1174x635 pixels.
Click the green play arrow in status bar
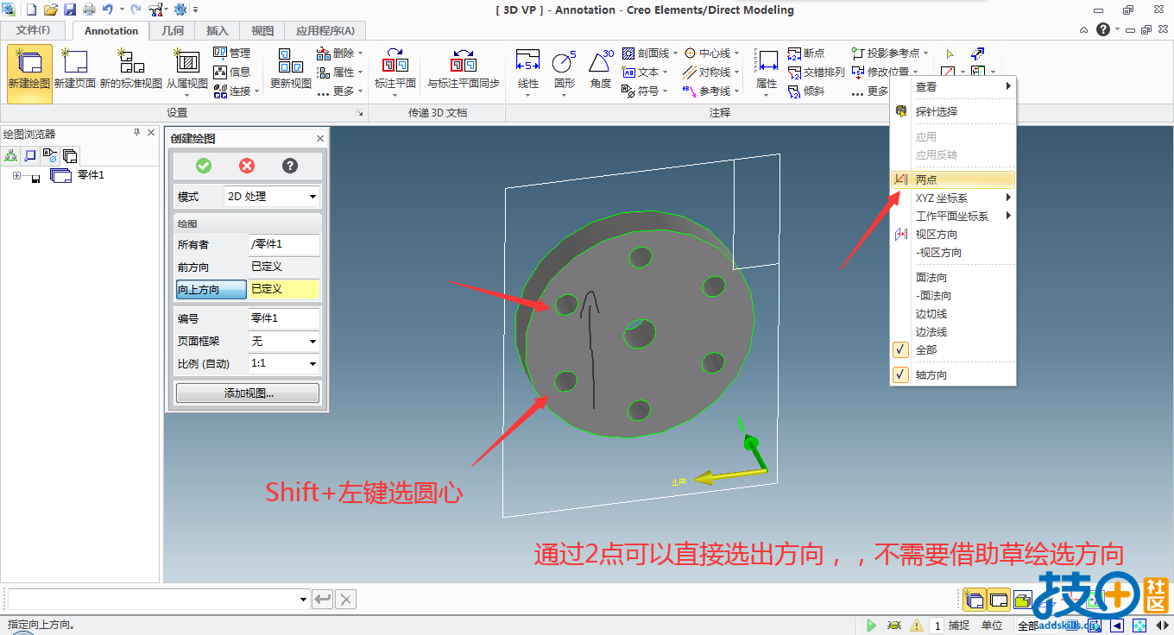pyautogui.click(x=871, y=626)
